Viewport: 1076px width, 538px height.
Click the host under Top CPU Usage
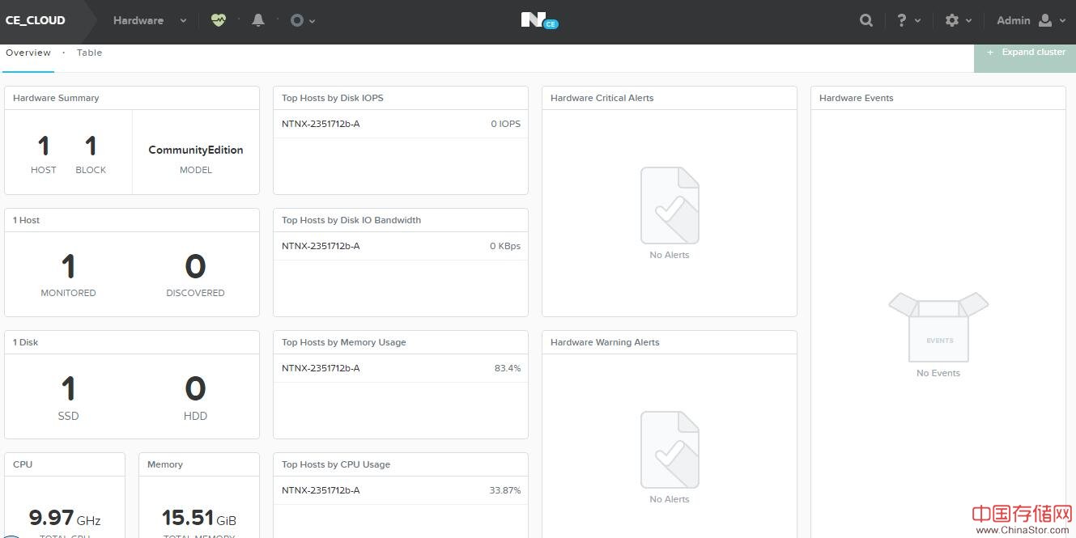click(x=321, y=490)
